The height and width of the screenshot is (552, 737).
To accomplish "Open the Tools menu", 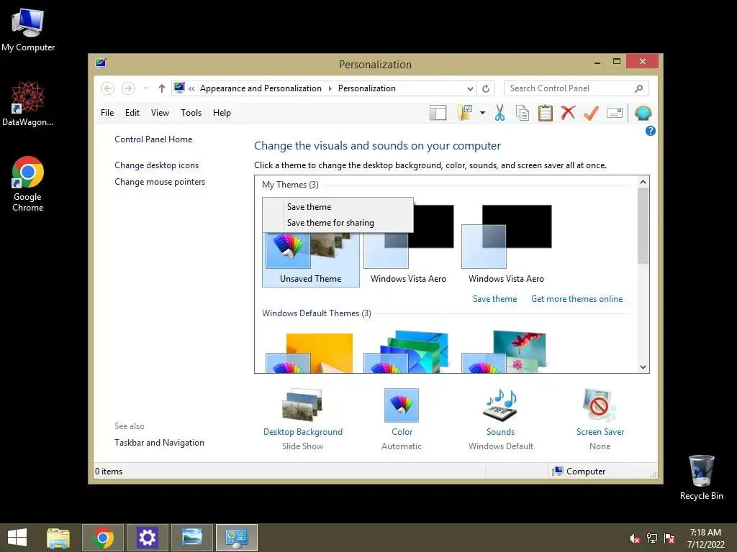I will tap(191, 113).
